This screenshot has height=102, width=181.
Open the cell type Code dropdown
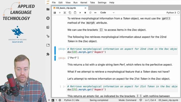(x=107, y=12)
